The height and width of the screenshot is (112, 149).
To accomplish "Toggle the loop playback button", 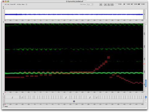I will pos(112,4).
